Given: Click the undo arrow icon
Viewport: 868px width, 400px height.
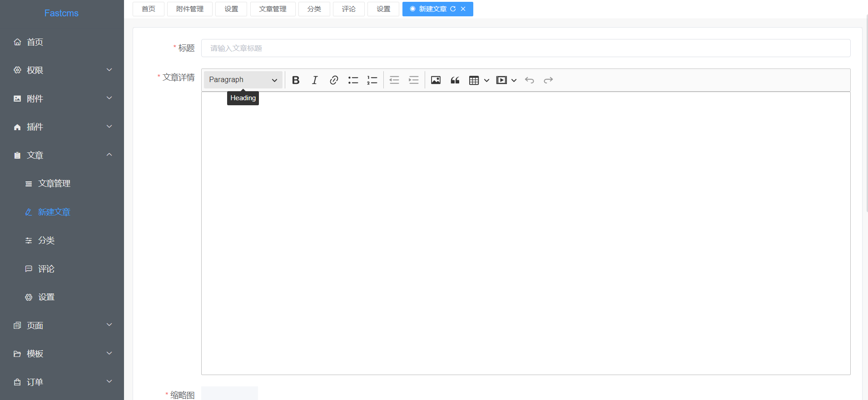Looking at the screenshot, I should tap(529, 80).
